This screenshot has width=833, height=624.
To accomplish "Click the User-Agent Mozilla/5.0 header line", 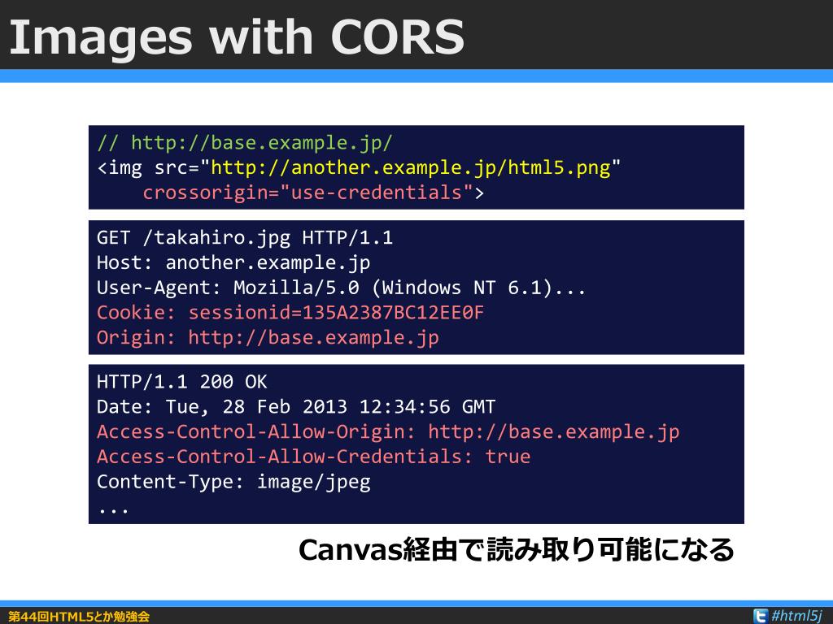I will tap(341, 288).
